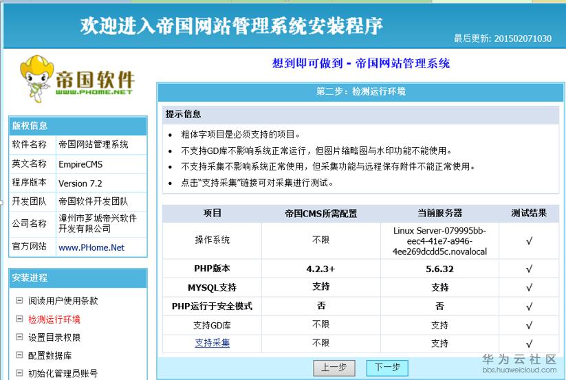Click the box icon beside 设置目录权限
This screenshot has width=566, height=380.
tap(19, 337)
